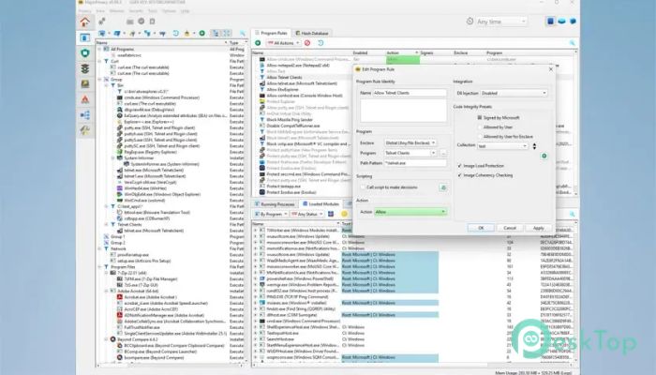656x375 pixels.
Task: Click the connection icon in top toolbar
Action: (x=101, y=21)
